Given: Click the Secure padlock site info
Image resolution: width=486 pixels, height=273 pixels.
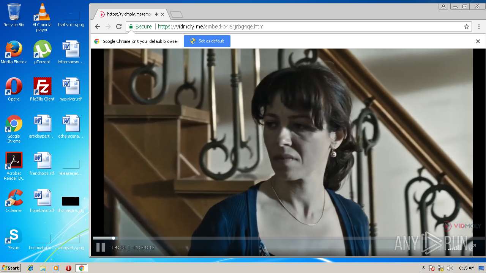Looking at the screenshot, I should pos(140,27).
